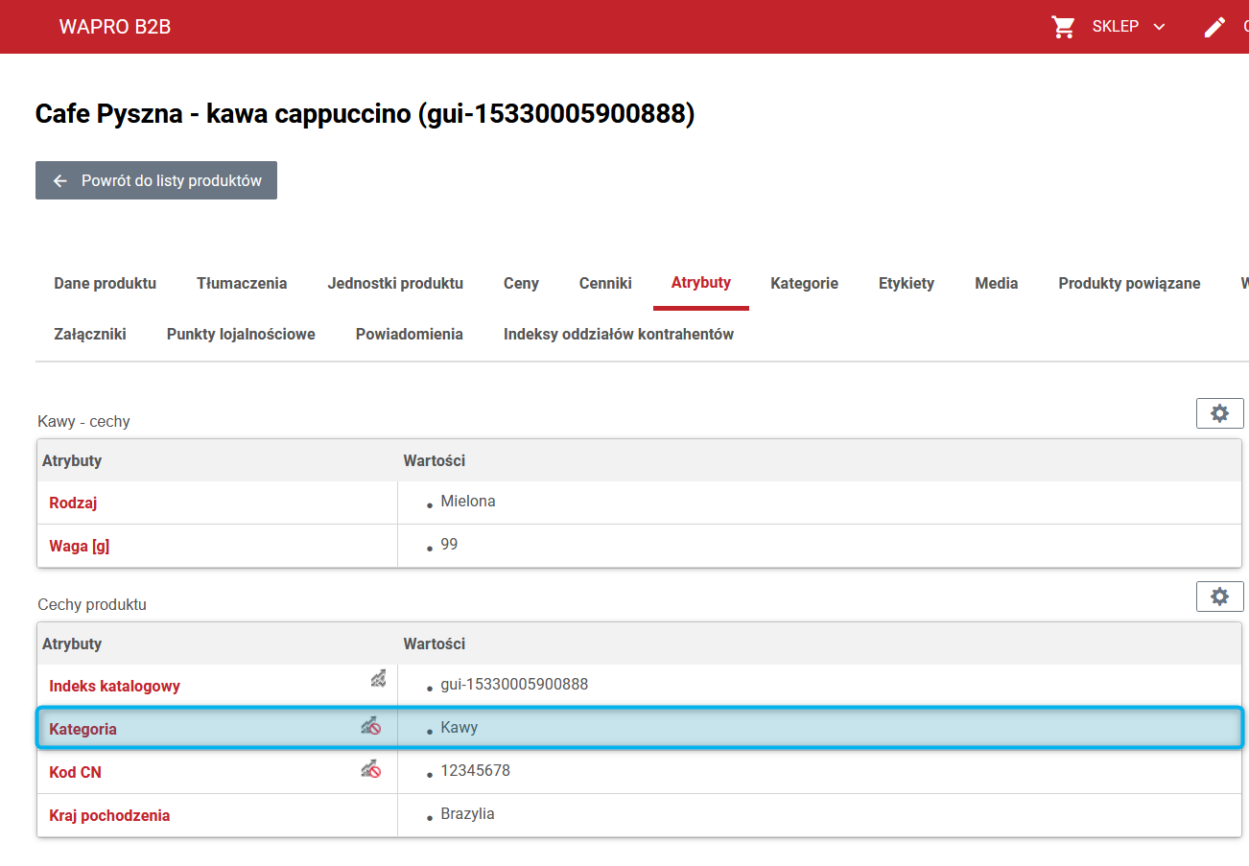Open the Etykiety tab

click(x=907, y=284)
